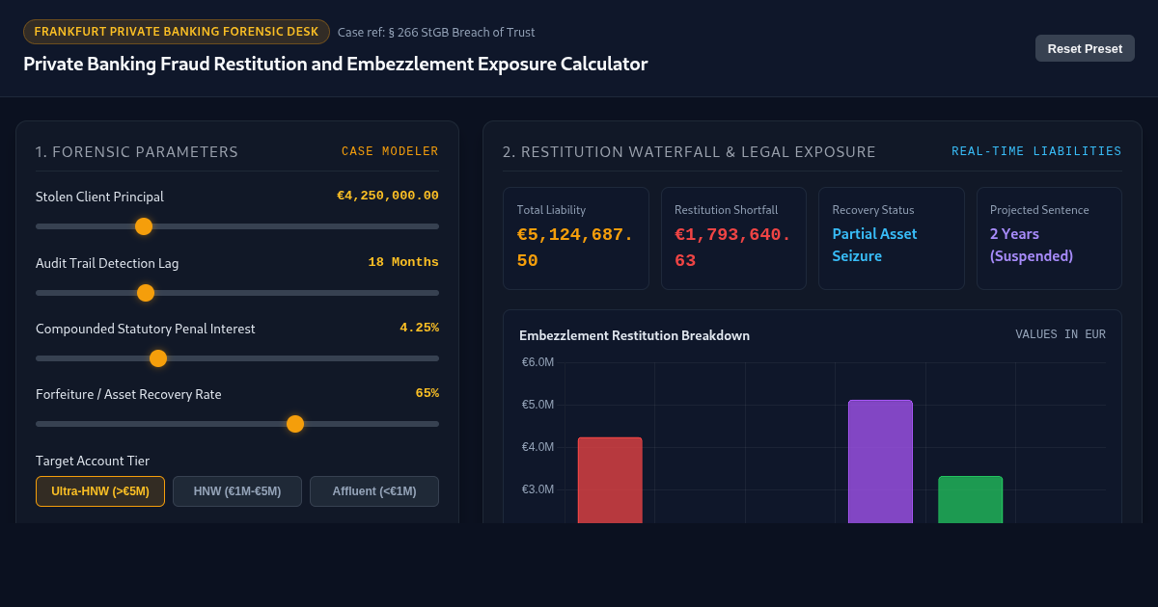Click the €4,250,000.00 principal value
The height and width of the screenshot is (607, 1158).
[388, 196]
